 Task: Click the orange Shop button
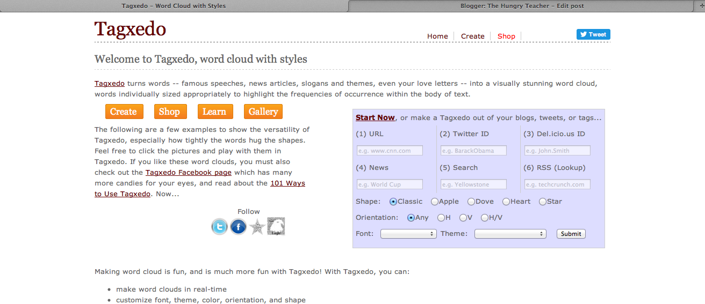(169, 112)
